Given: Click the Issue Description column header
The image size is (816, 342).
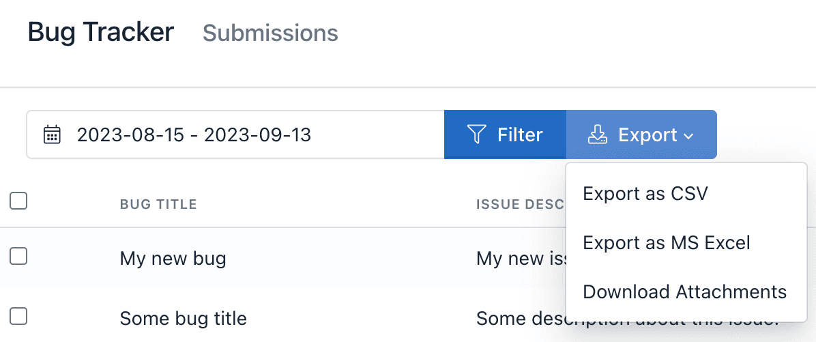Looking at the screenshot, I should (x=520, y=204).
